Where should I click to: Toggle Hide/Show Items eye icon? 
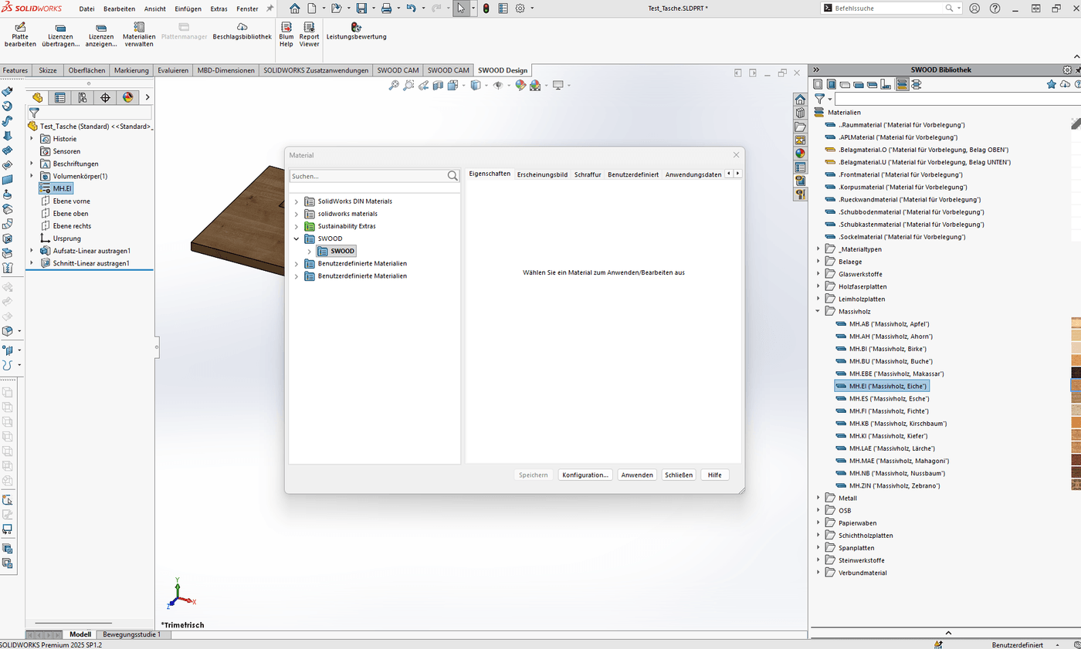coord(498,86)
